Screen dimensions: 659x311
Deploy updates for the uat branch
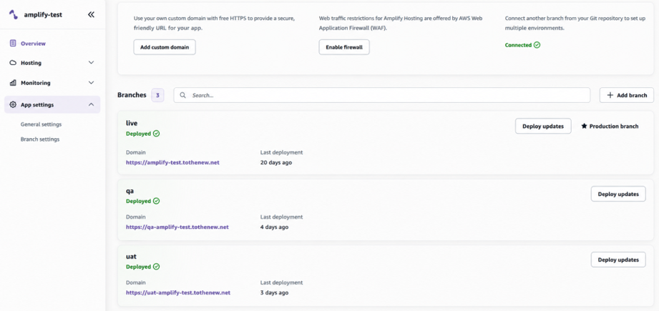pyautogui.click(x=618, y=260)
